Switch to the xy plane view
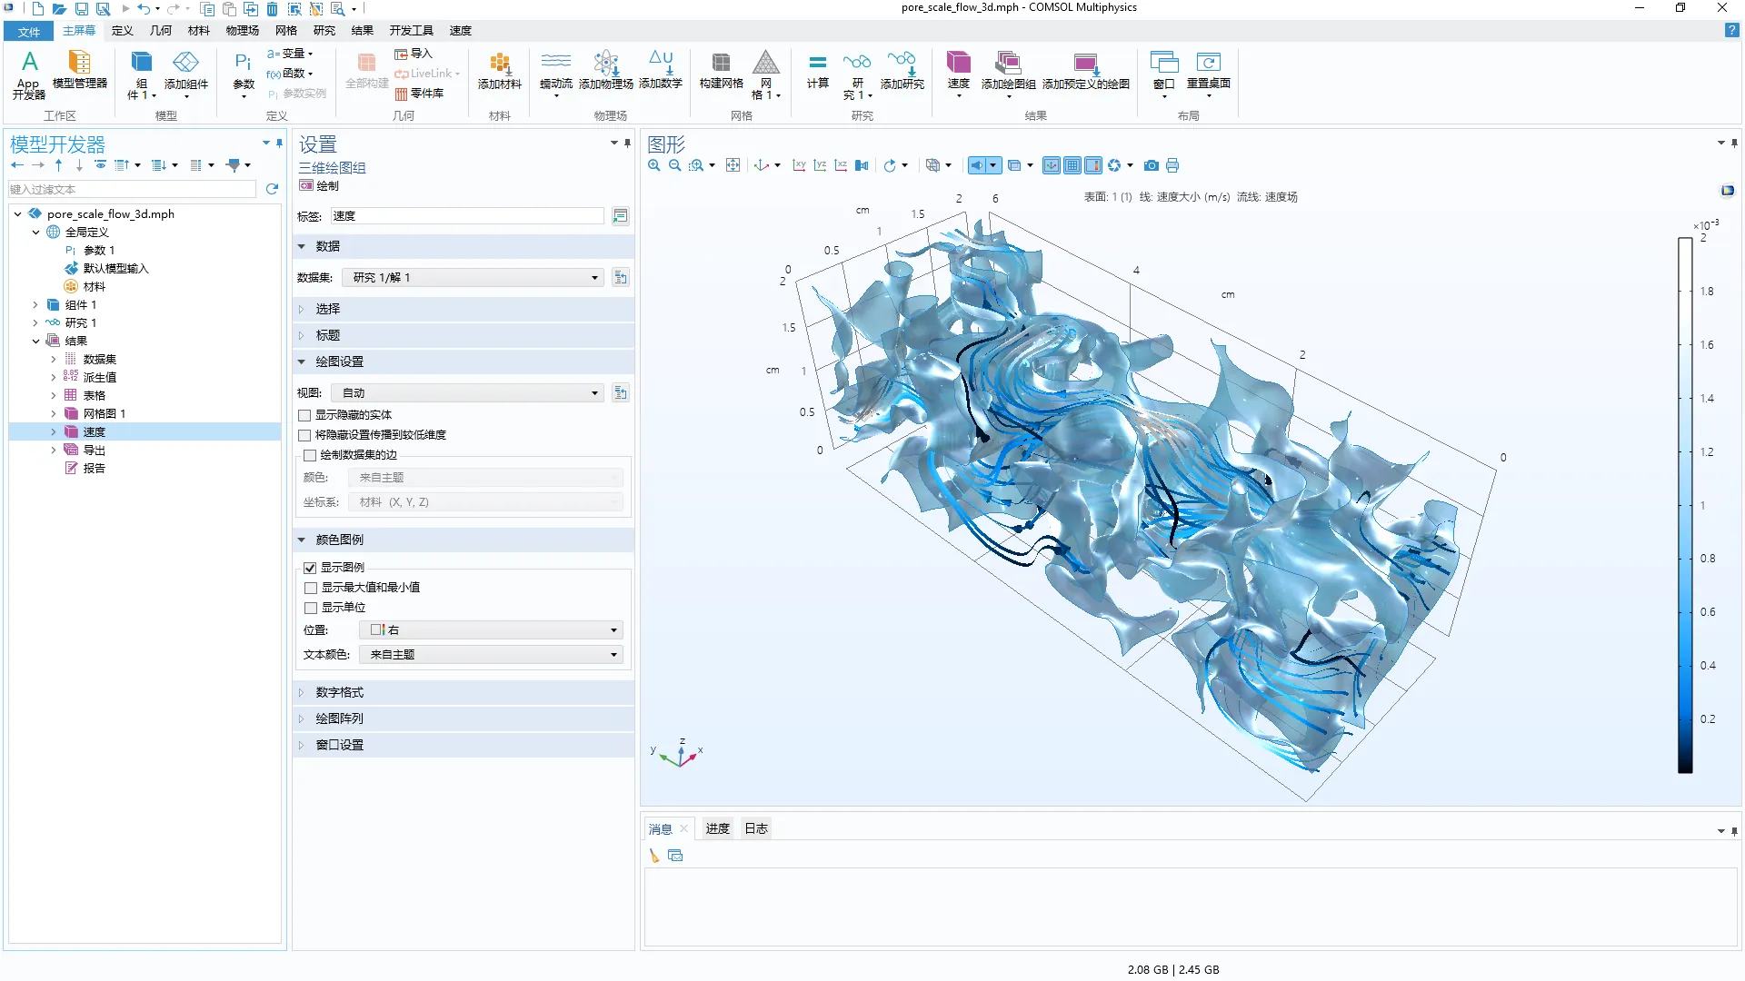This screenshot has width=1745, height=981. tap(799, 165)
